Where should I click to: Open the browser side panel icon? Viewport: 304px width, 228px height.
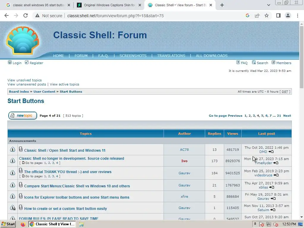click(278, 15)
